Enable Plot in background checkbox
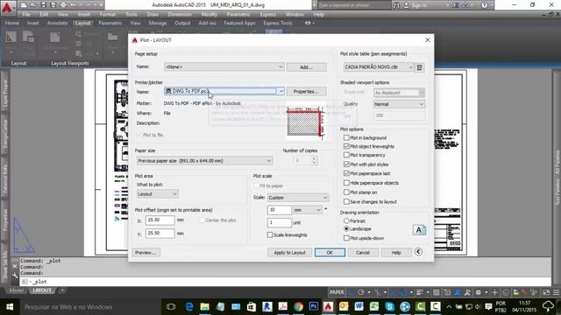Screen dimensions: 561x315 [346, 137]
